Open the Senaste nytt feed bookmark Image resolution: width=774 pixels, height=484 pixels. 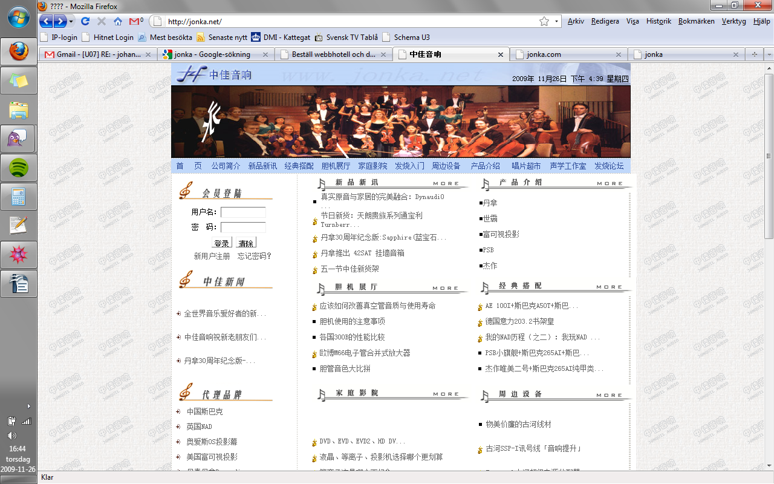coord(222,37)
